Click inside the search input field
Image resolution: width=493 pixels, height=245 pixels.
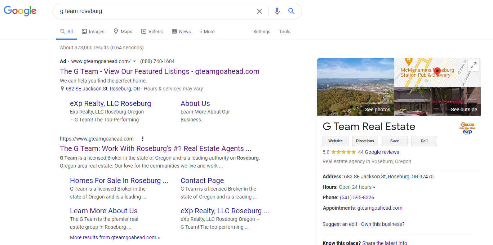click(x=155, y=11)
